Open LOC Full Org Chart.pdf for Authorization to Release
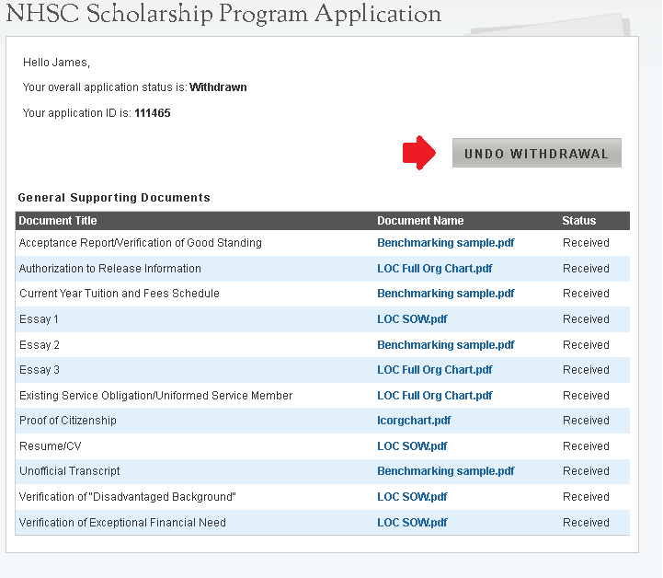 434,269
